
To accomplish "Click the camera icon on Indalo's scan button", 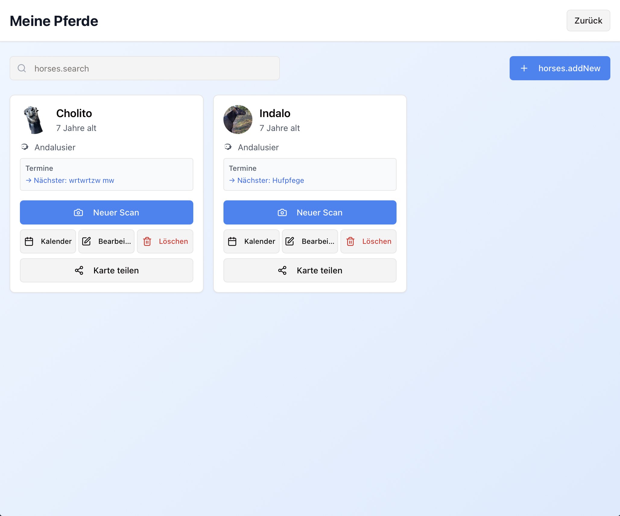I will pos(282,212).
